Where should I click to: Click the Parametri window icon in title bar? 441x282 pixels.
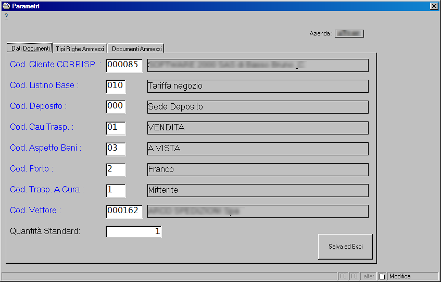(6, 6)
